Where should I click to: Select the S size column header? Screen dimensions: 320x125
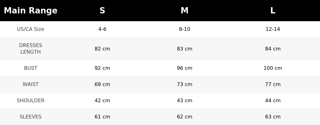pos(102,11)
